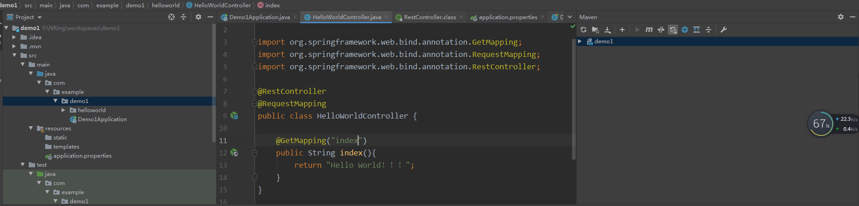Expand the helloworld package node
Screen dimensions: 859x206
pos(63,110)
